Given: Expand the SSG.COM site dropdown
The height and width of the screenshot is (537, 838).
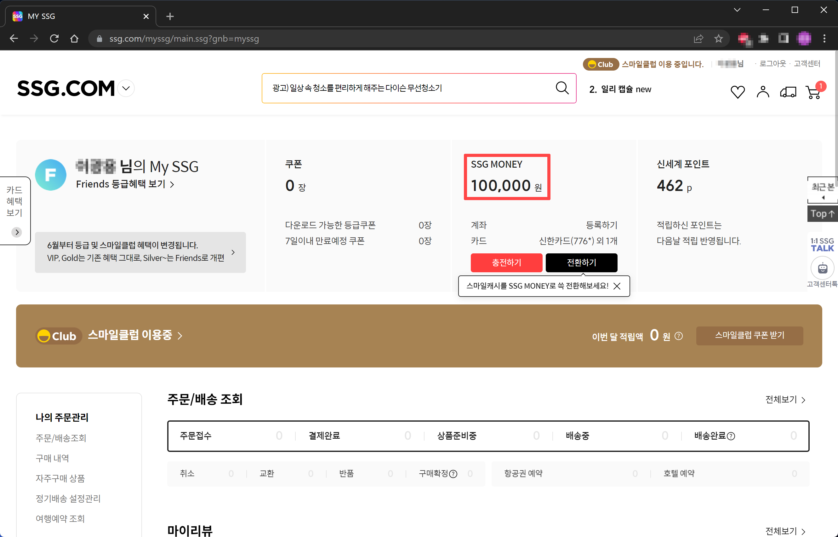Looking at the screenshot, I should [126, 88].
